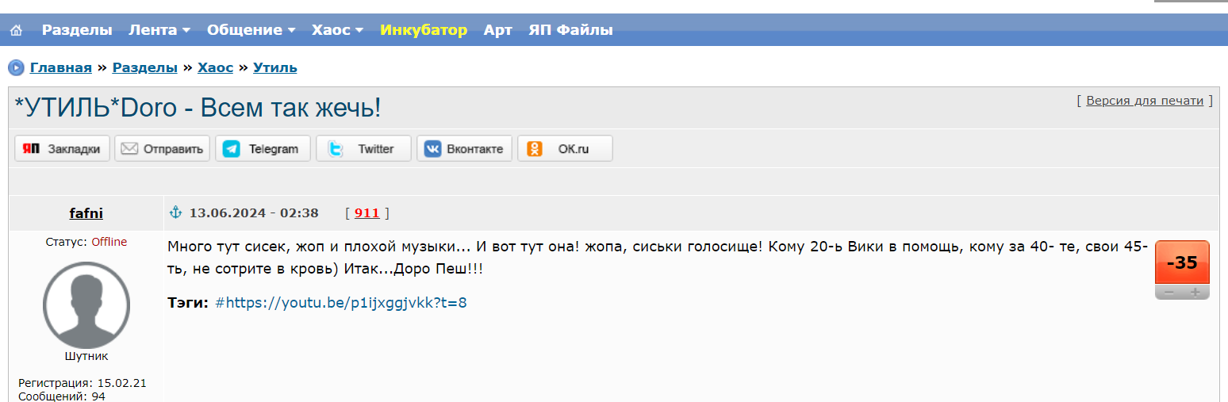Image resolution: width=1228 pixels, height=402 pixels.
Task: Open the Инкубатор menu item
Action: (x=424, y=30)
